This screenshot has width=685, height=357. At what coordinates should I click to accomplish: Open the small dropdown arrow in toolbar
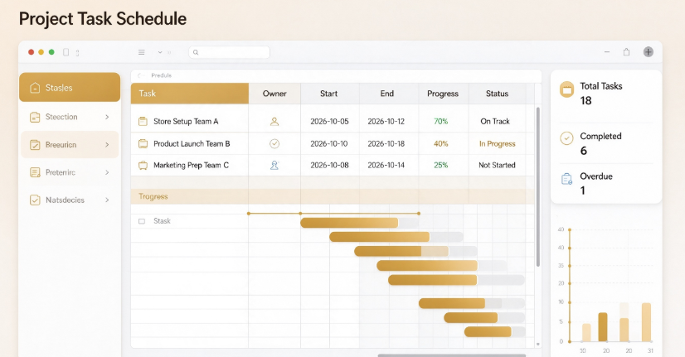[160, 52]
